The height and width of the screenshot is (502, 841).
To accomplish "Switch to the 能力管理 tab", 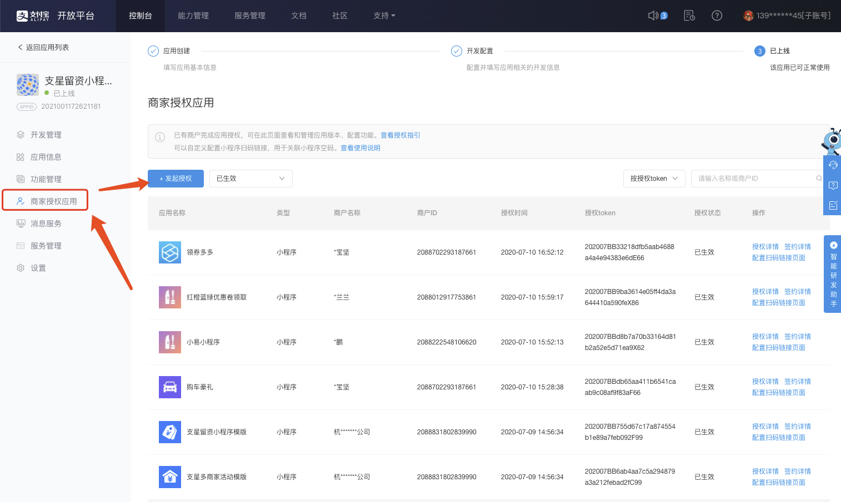I will pyautogui.click(x=193, y=16).
